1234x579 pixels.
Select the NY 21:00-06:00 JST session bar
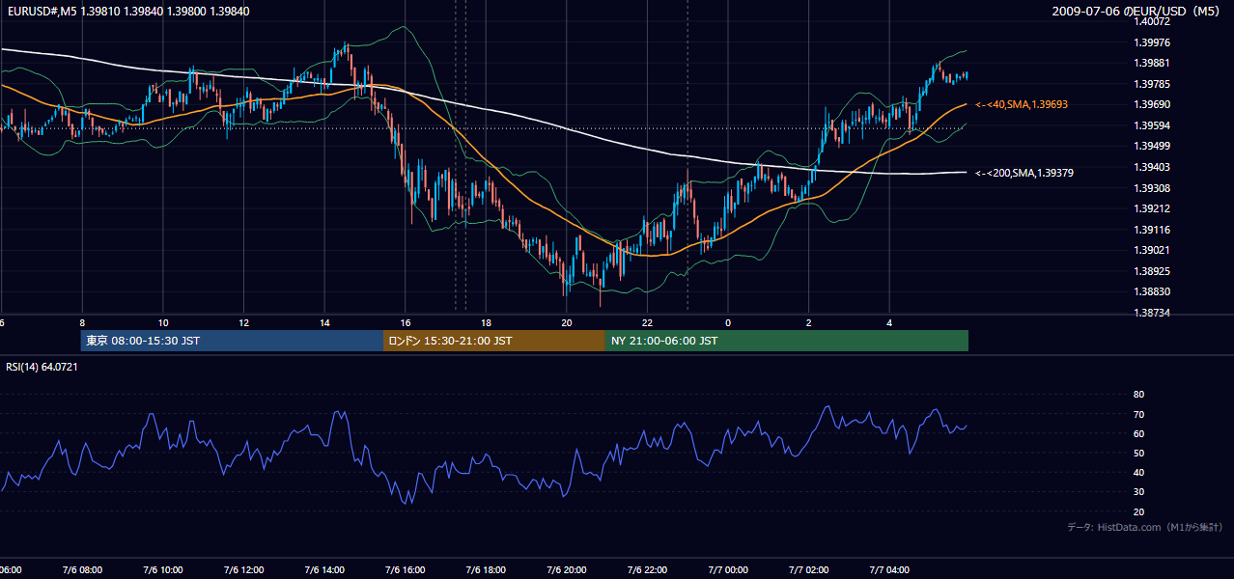pyautogui.click(x=787, y=341)
